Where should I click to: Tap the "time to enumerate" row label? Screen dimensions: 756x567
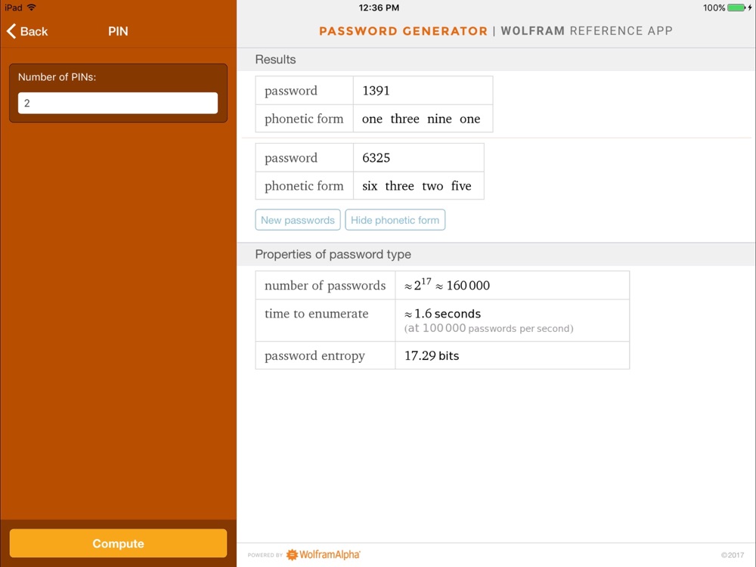[x=316, y=314]
